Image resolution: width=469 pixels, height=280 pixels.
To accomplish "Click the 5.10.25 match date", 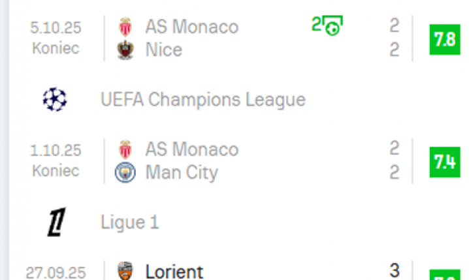I will tap(56, 27).
